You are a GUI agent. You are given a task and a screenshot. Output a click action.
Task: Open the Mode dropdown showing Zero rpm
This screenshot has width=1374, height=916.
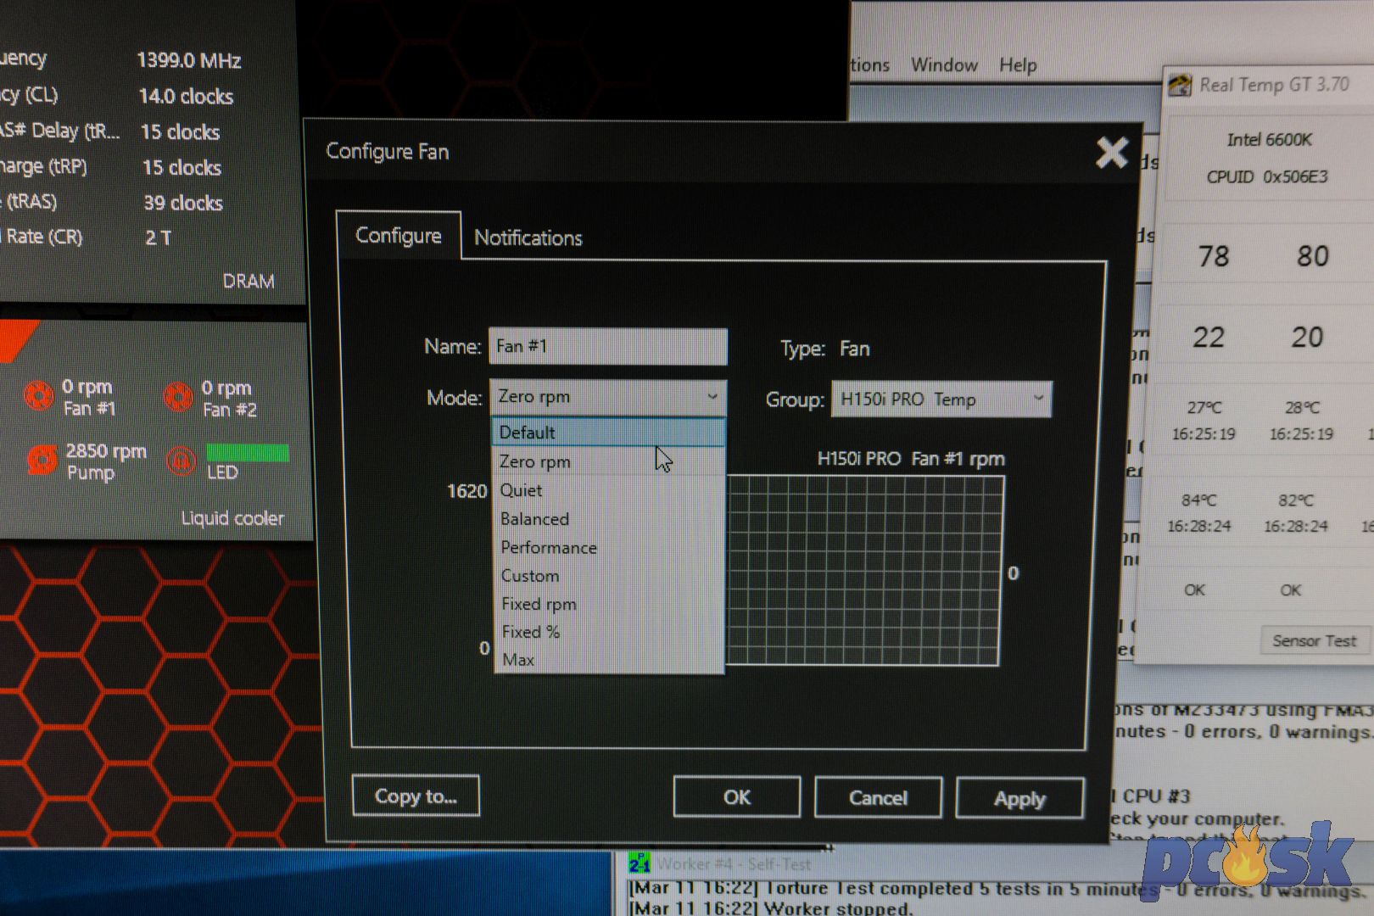click(x=608, y=397)
